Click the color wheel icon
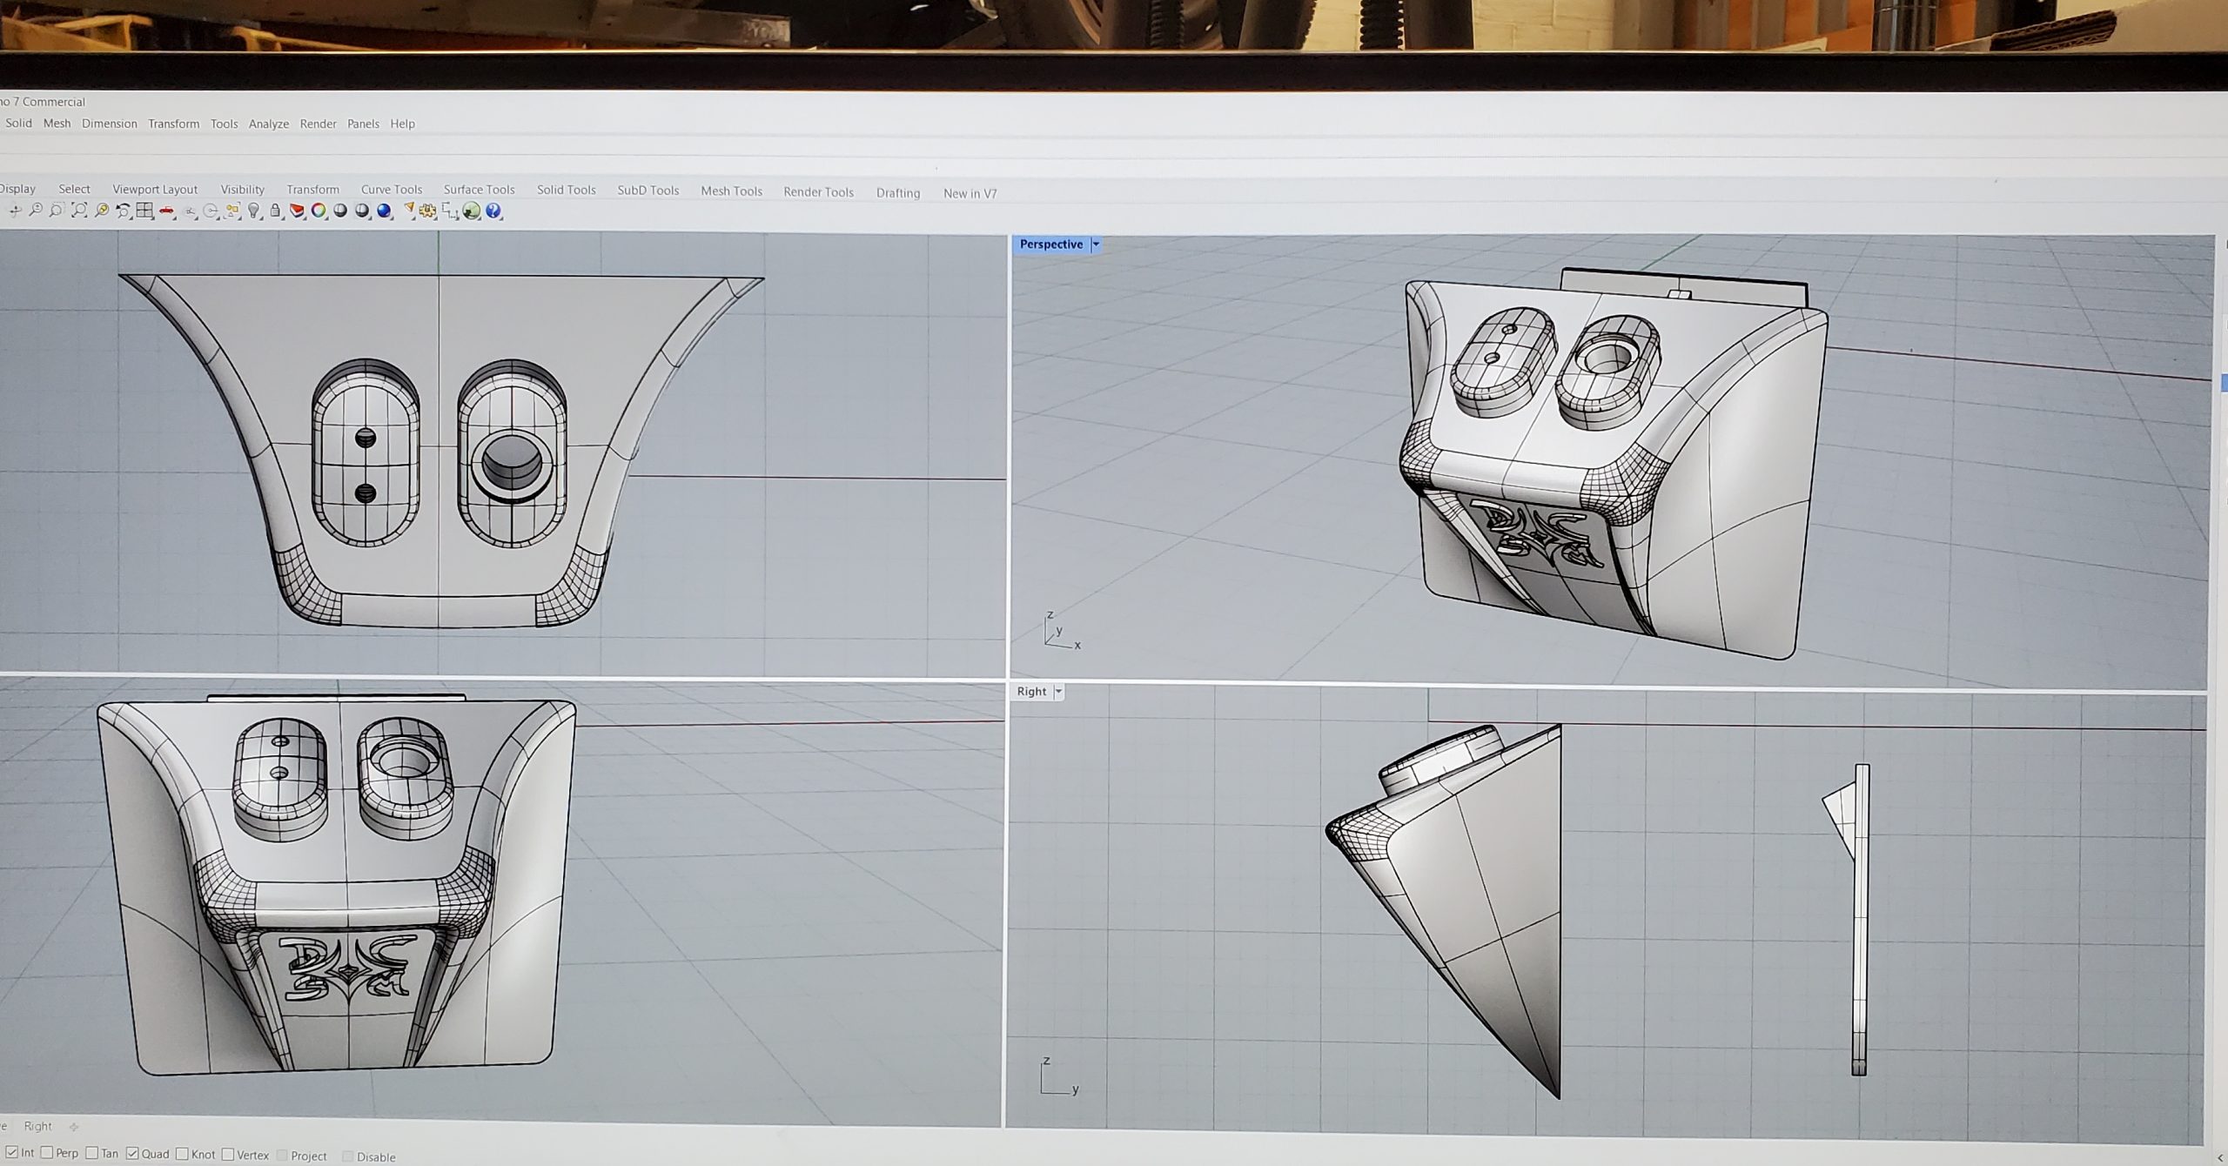 tap(319, 211)
